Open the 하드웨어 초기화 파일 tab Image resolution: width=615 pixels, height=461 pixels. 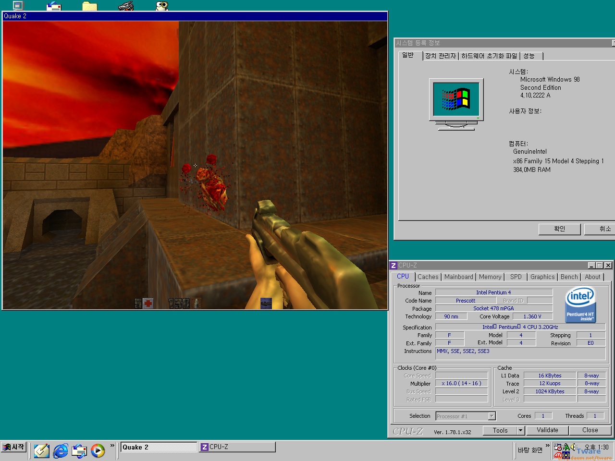(x=489, y=56)
